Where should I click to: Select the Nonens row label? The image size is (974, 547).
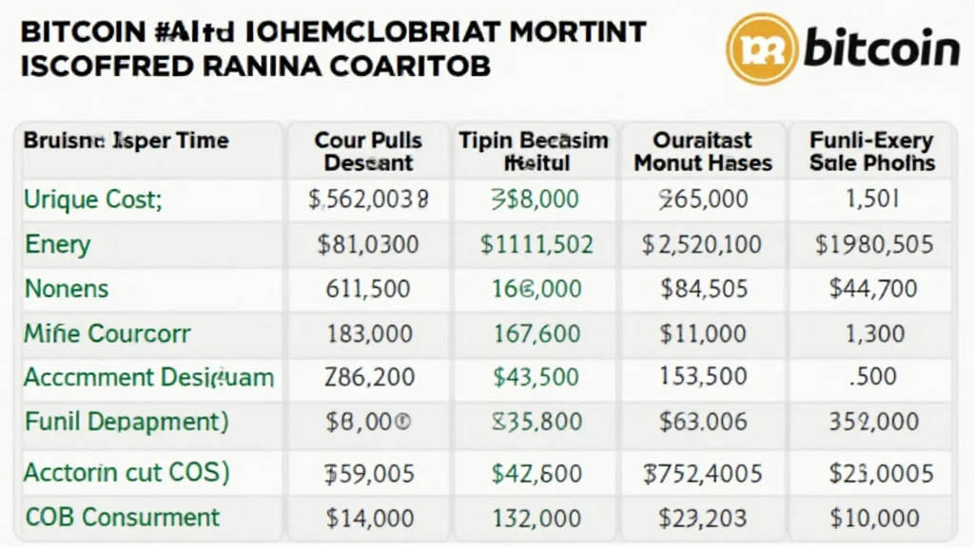[67, 289]
